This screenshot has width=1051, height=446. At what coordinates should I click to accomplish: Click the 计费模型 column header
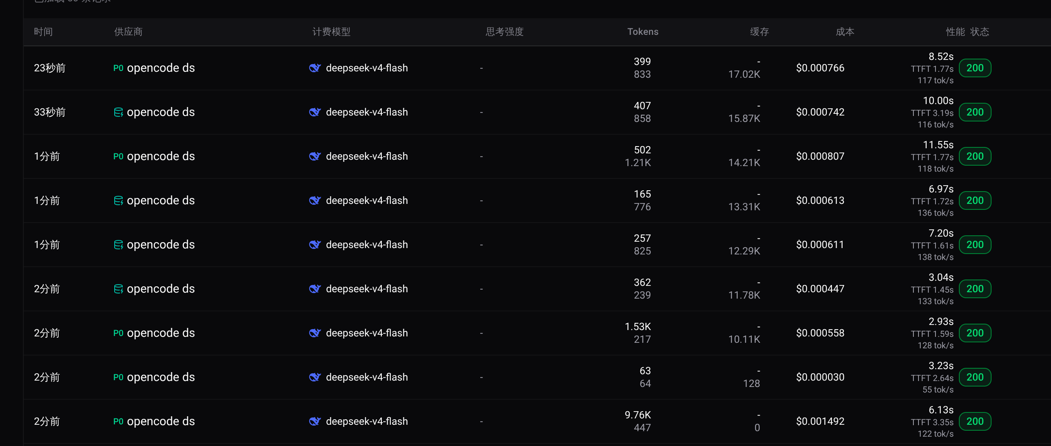[331, 32]
